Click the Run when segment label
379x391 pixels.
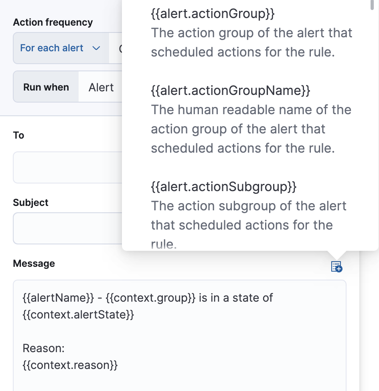(45, 87)
